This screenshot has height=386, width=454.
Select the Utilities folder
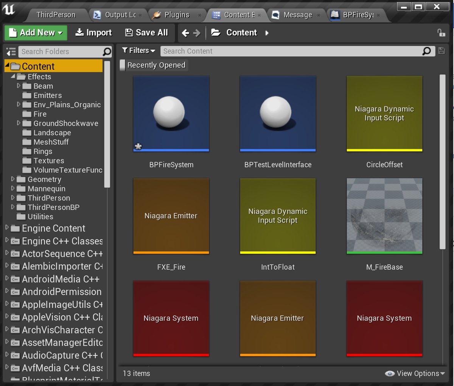(40, 217)
